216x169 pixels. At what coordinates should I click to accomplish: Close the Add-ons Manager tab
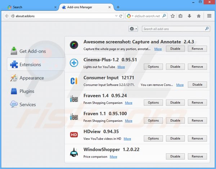pos(109,7)
